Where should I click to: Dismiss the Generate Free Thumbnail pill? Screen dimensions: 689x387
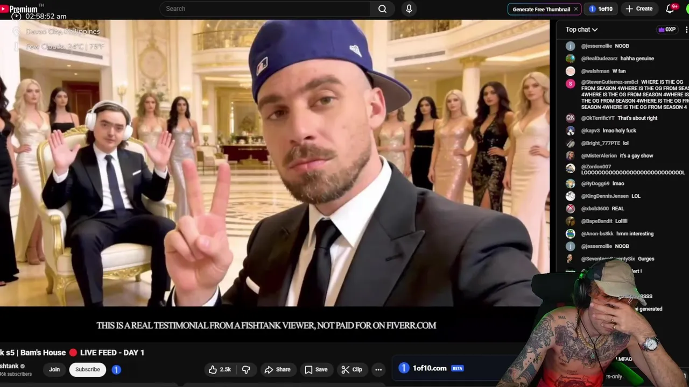576,9
